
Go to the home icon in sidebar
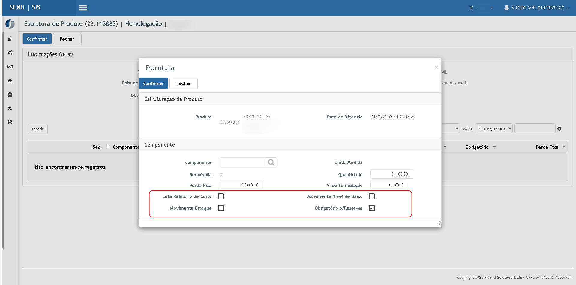click(x=10, y=39)
